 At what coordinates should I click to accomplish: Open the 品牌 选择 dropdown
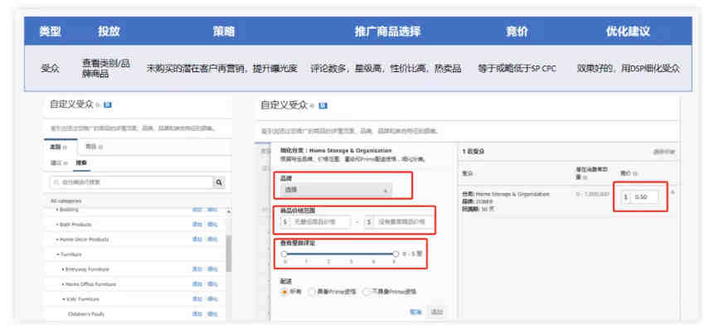[x=337, y=190]
